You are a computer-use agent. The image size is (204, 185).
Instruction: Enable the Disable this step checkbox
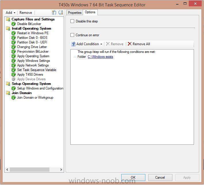pyautogui.click(x=72, y=21)
